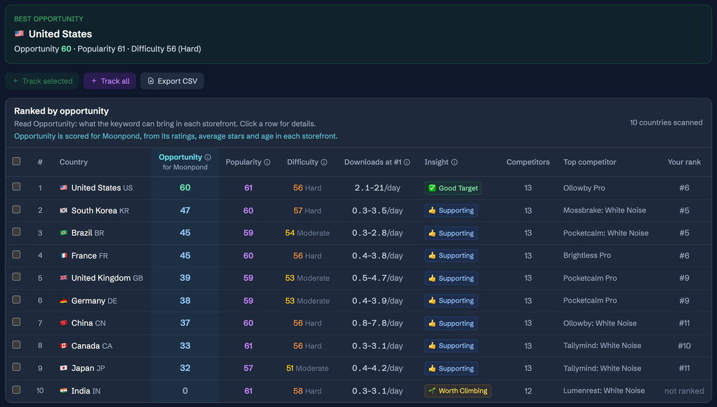Viewport: 717px width, 407px height.
Task: Click China's opportunity score 37
Action: click(185, 323)
